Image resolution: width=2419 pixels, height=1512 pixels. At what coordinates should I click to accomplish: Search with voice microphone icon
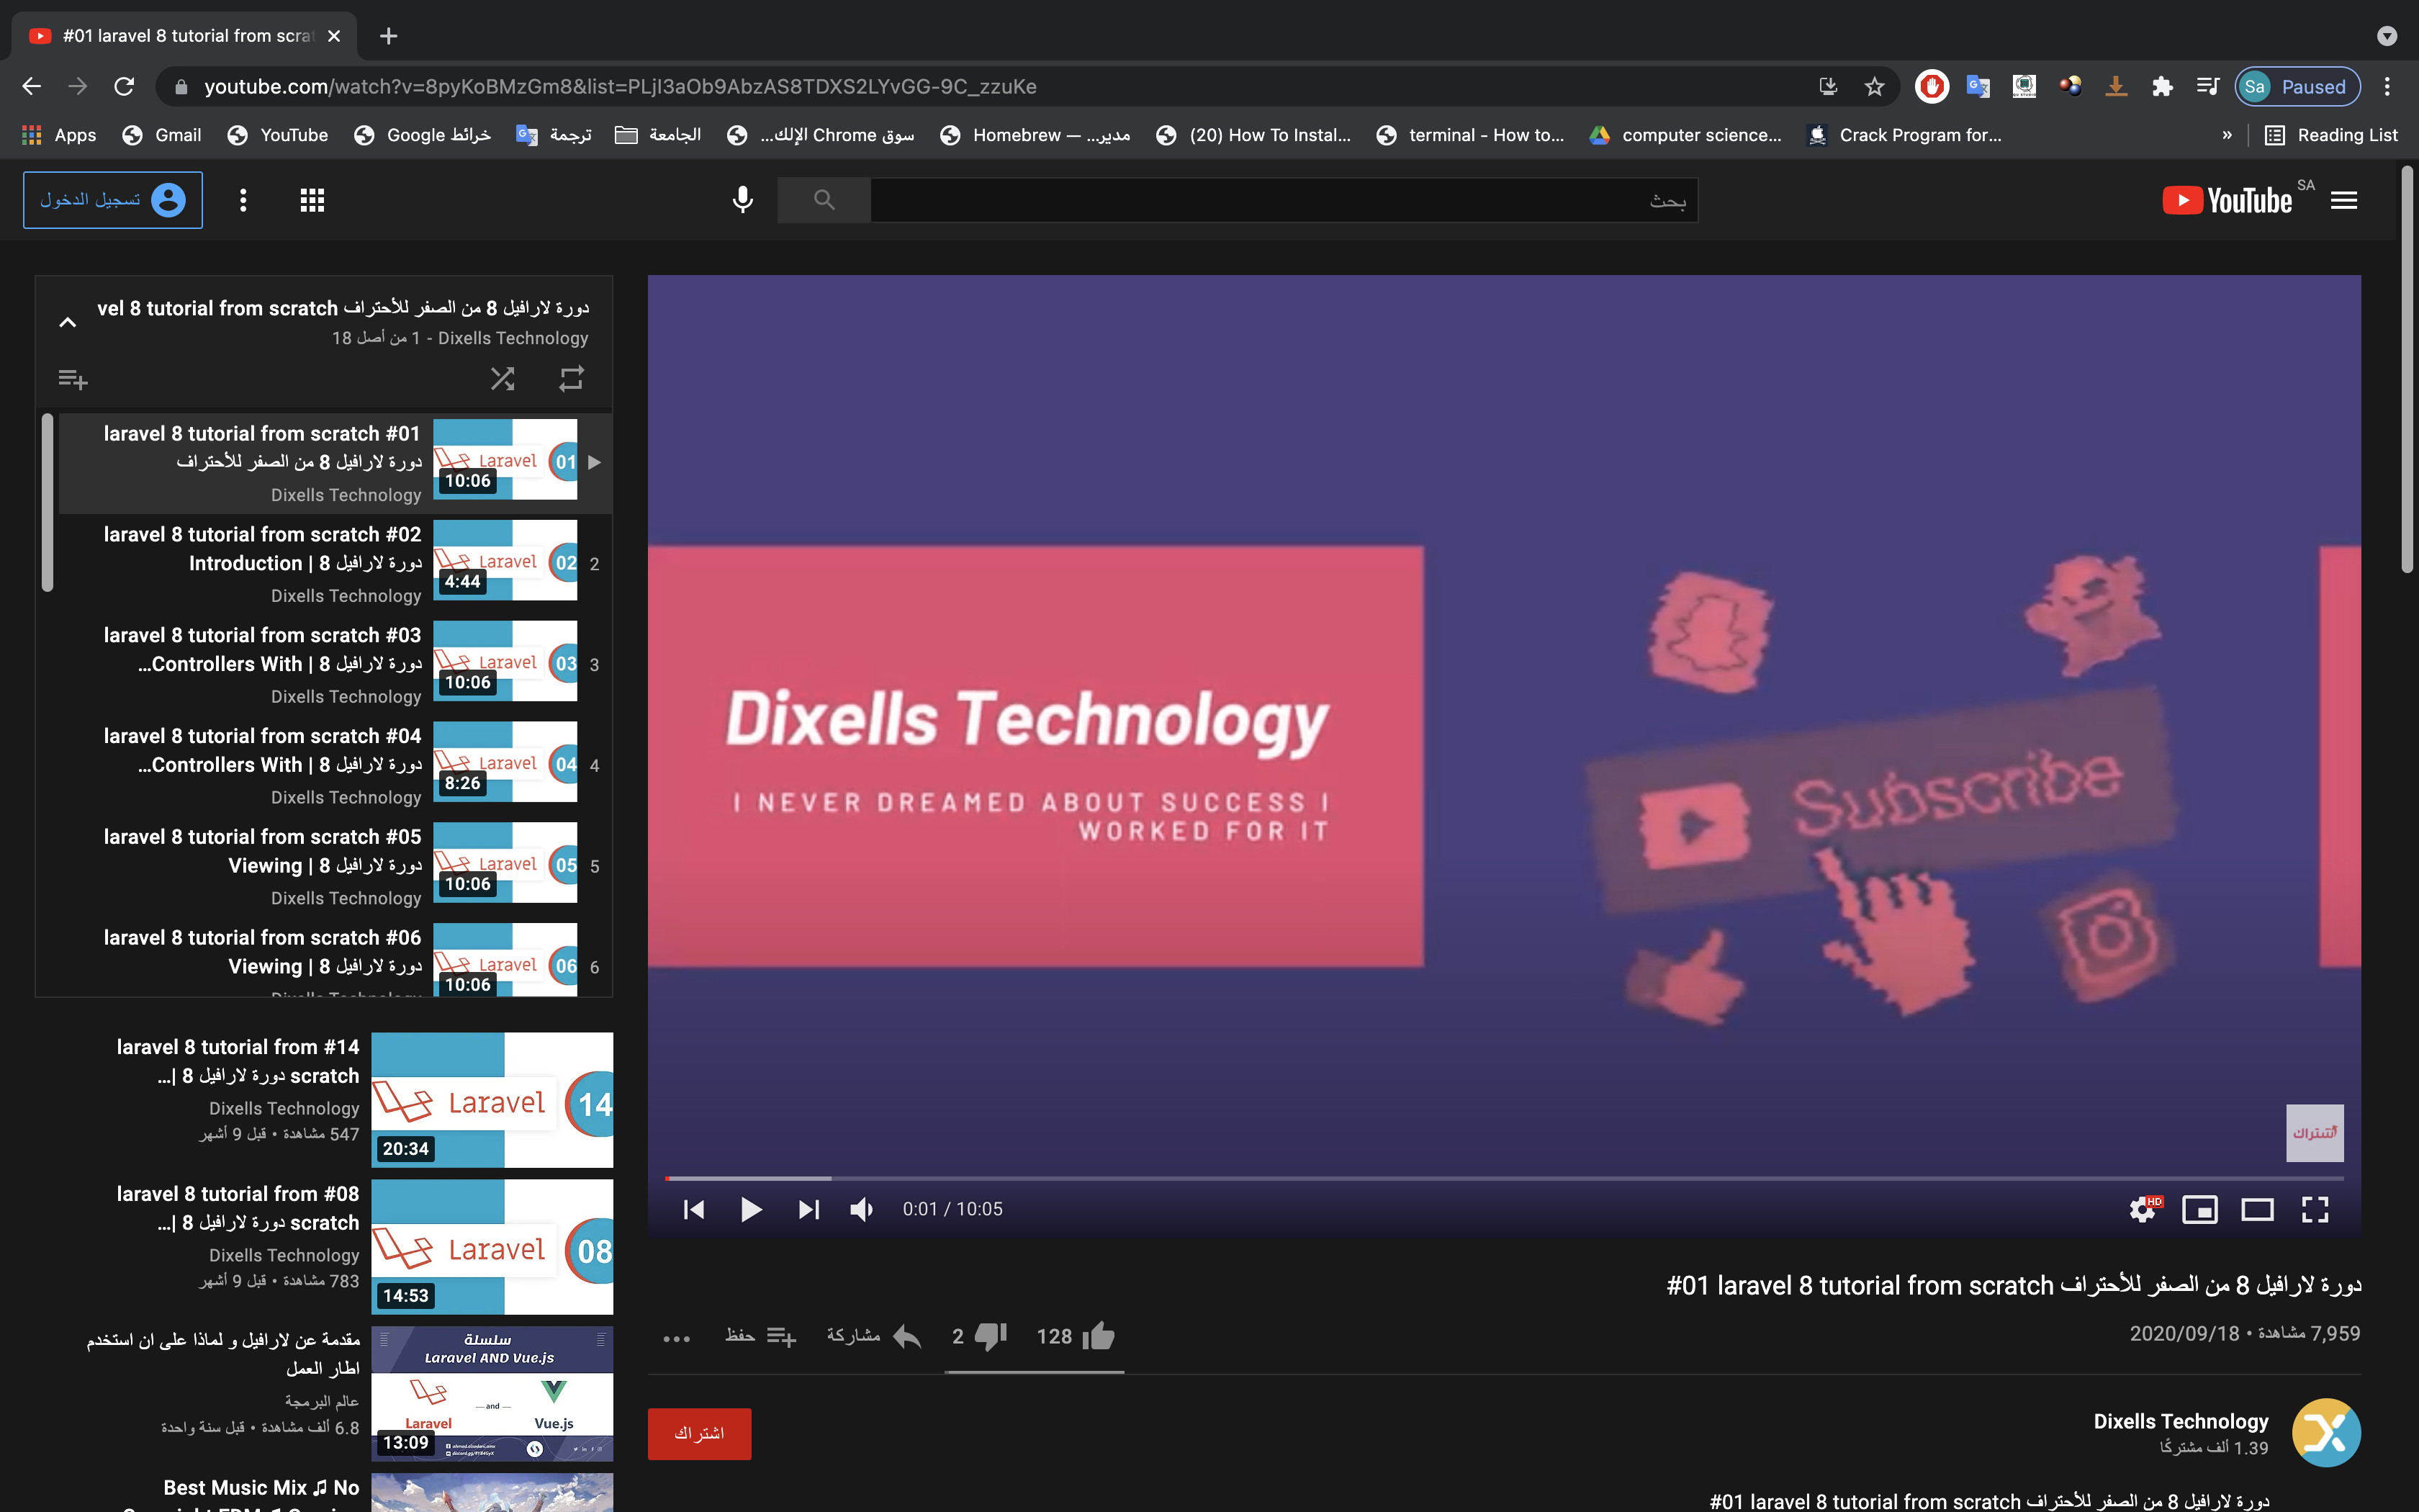tap(742, 200)
